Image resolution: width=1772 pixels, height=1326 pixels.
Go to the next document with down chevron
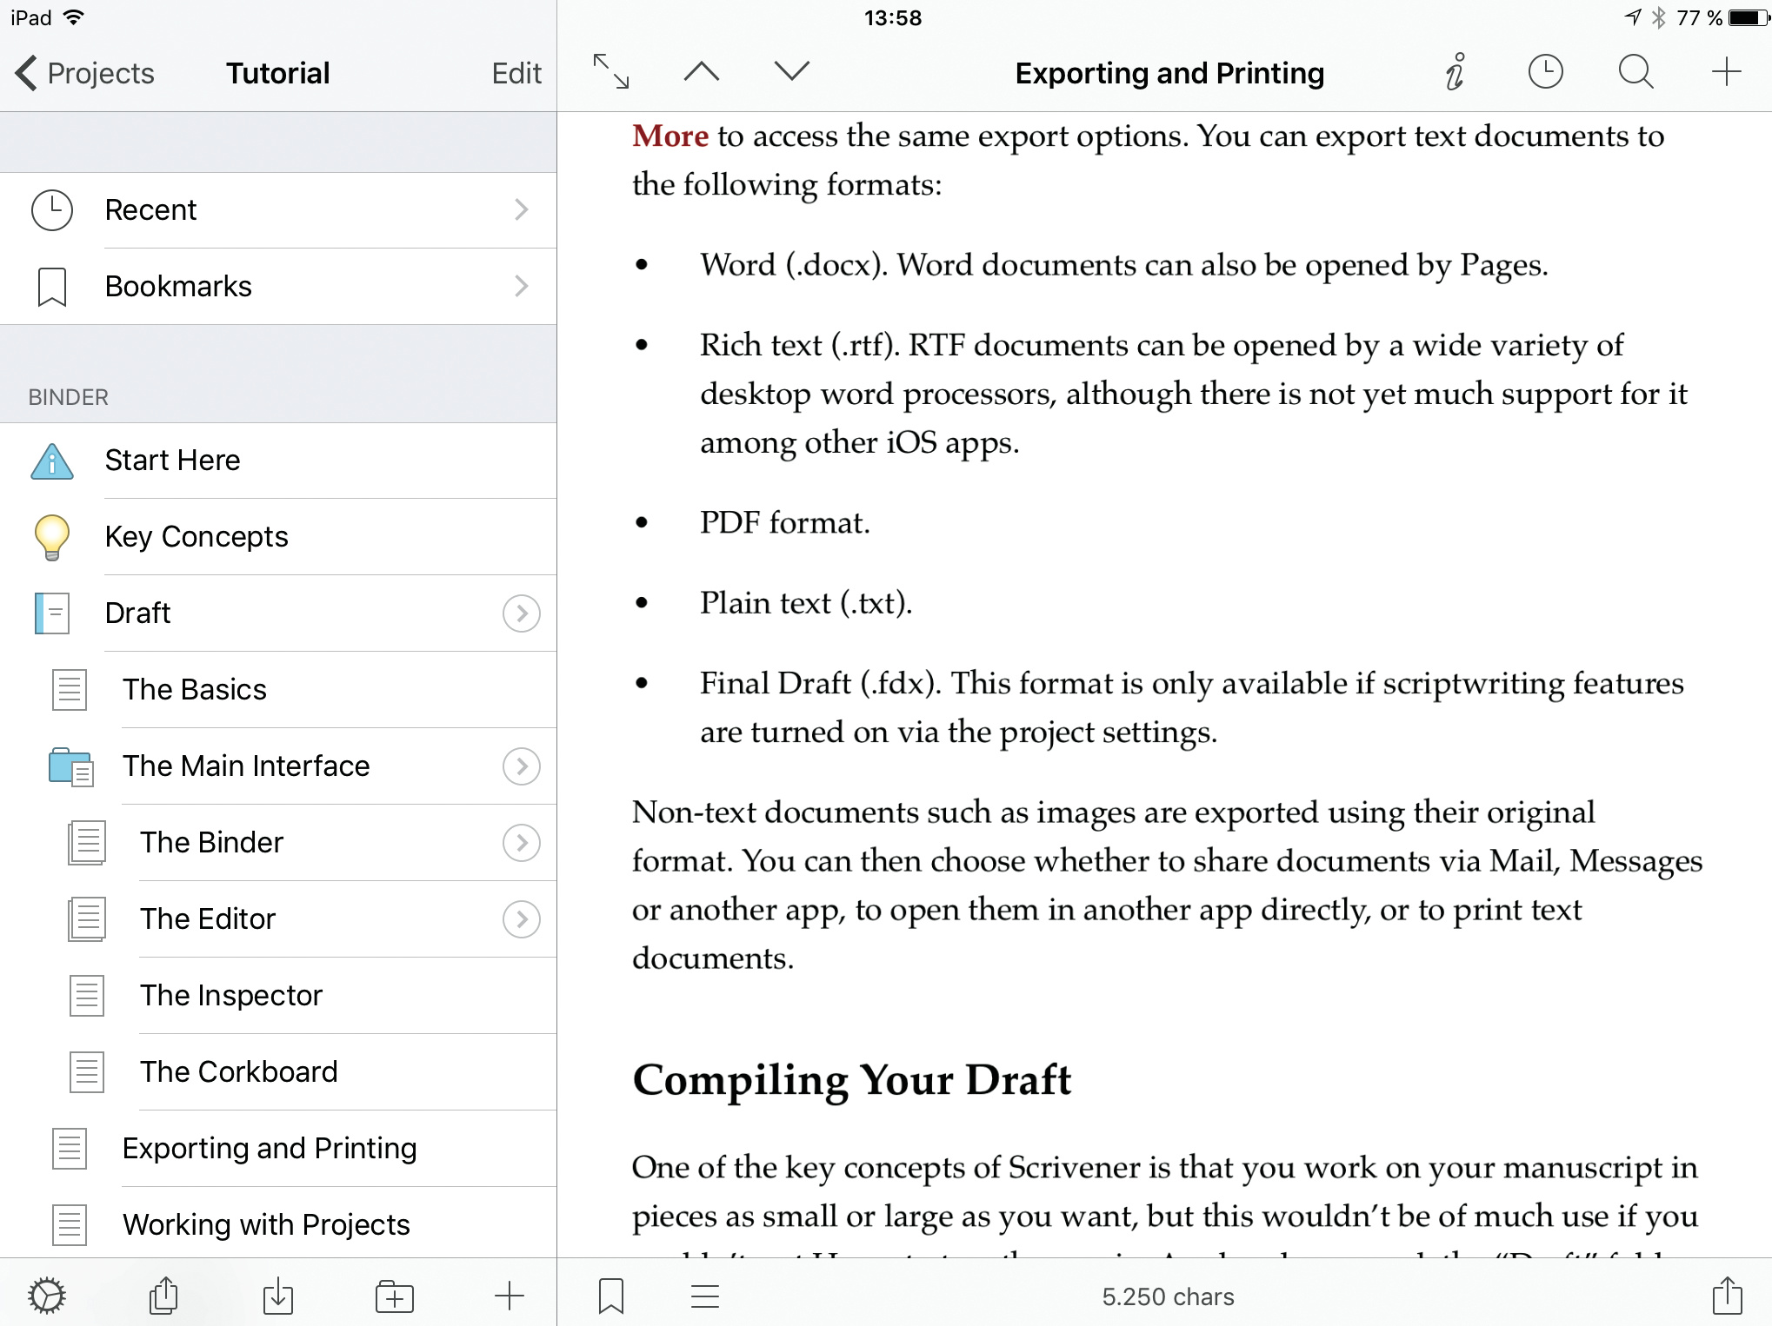(x=791, y=72)
